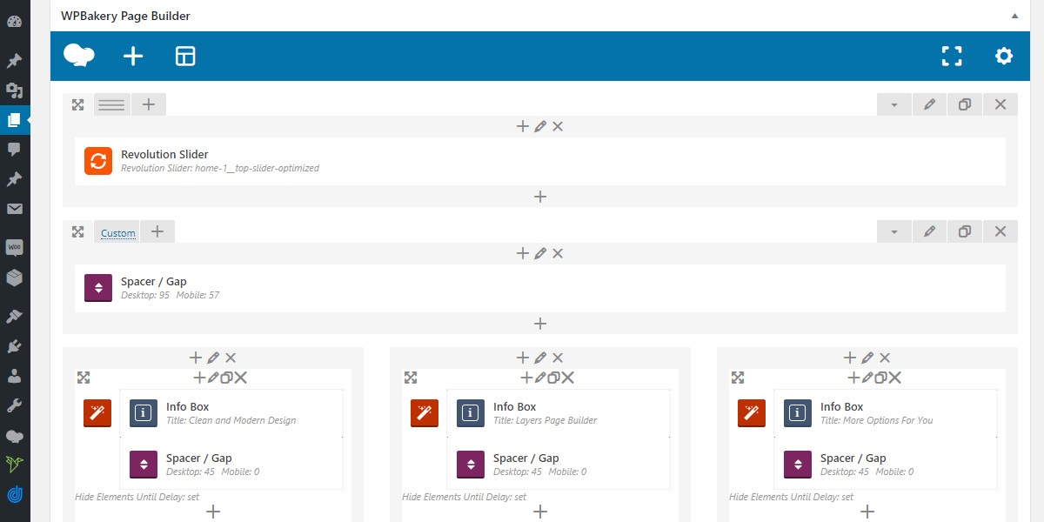Screen dimensions: 1044x522
Task: Click the purple Spacer Desktop 95 element icon
Action: pos(98,288)
